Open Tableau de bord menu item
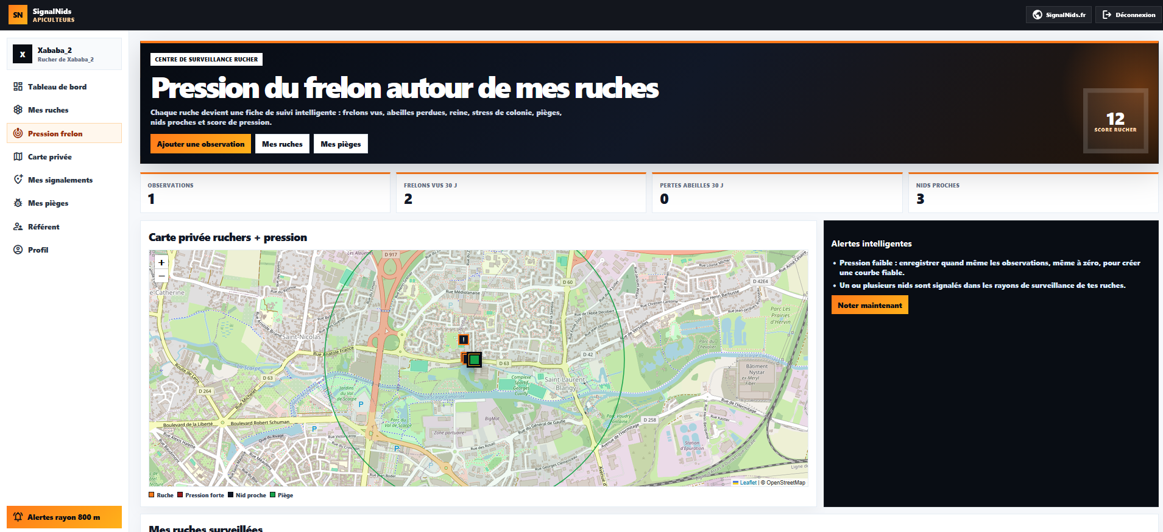 click(64, 87)
